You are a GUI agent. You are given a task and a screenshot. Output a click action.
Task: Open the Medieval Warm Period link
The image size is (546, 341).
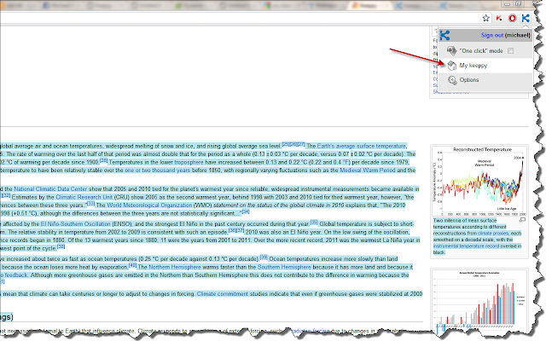click(368, 170)
